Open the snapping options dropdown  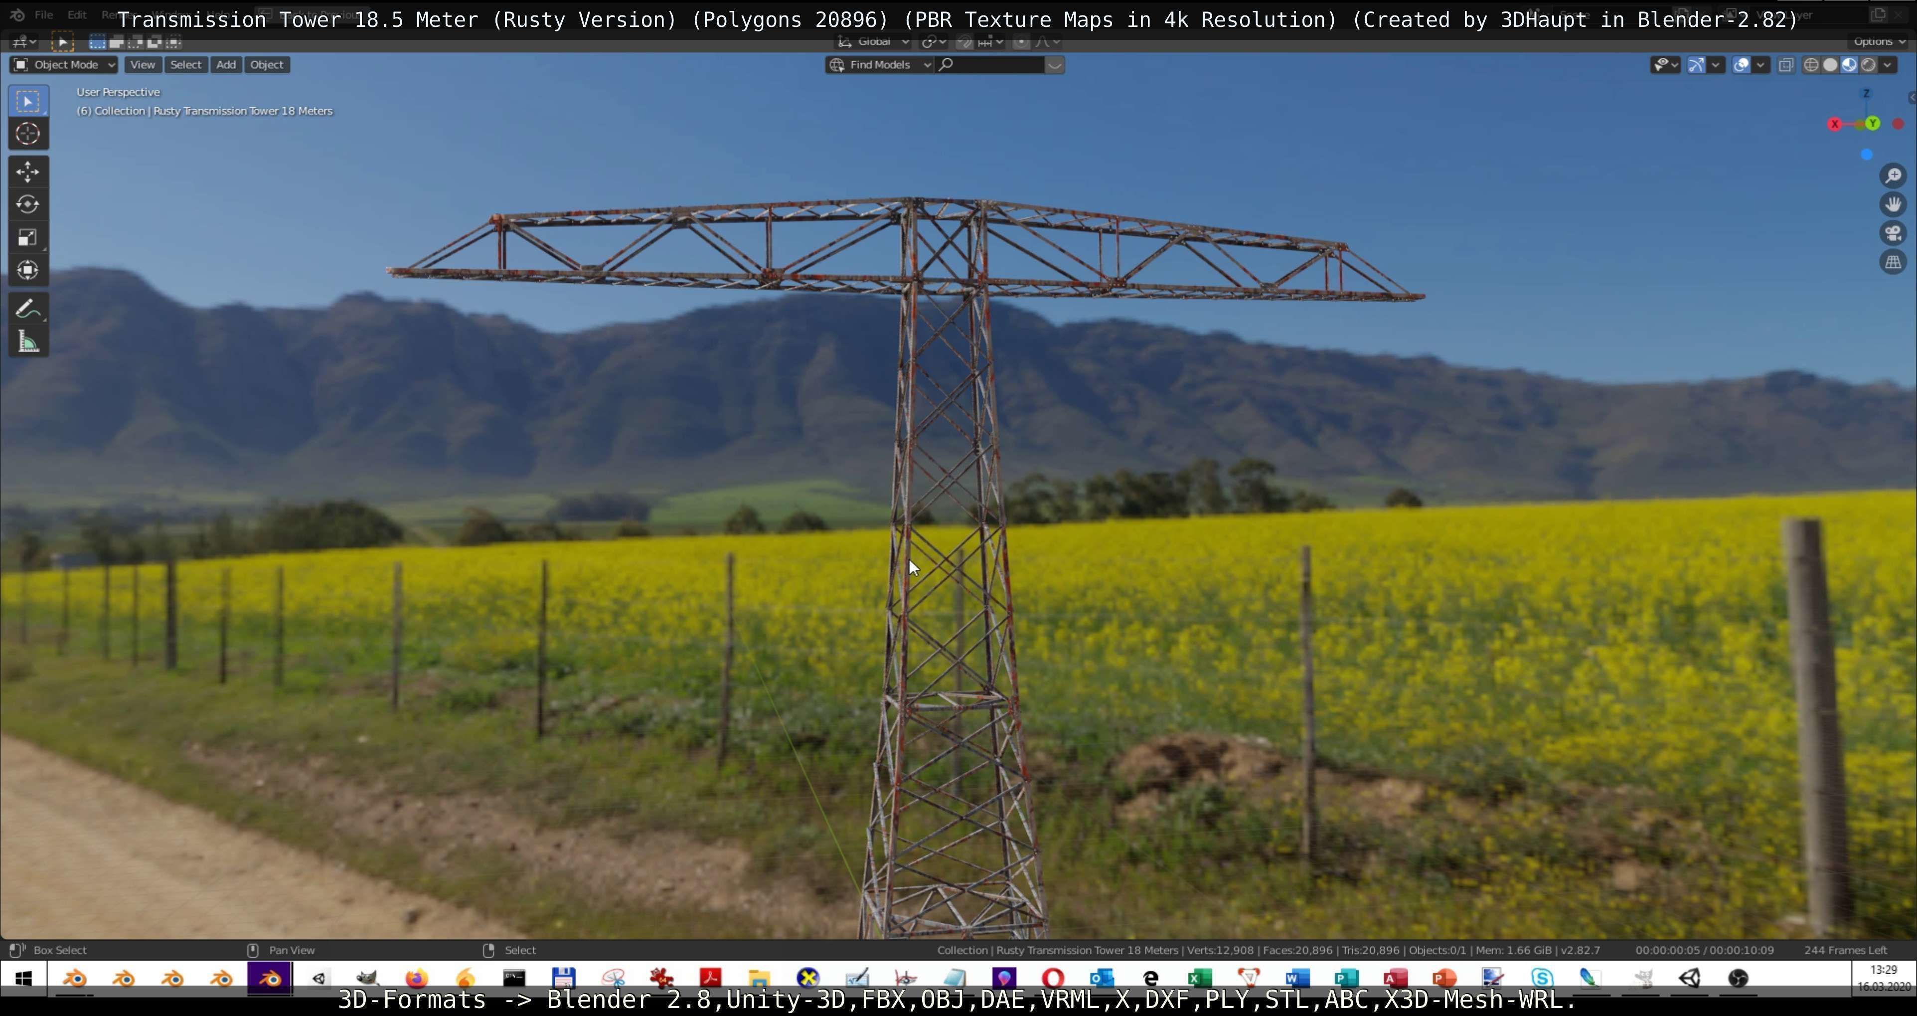tap(991, 42)
